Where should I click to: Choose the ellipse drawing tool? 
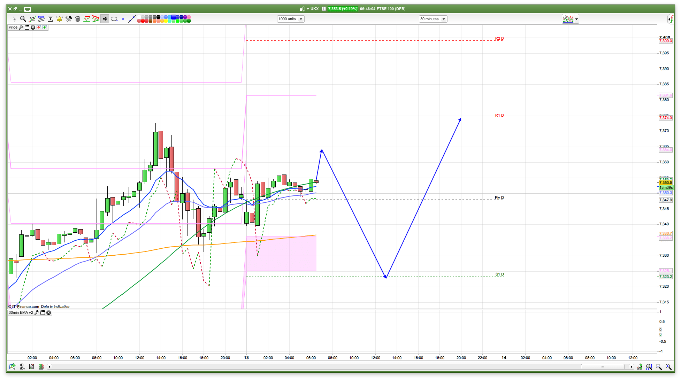114,19
